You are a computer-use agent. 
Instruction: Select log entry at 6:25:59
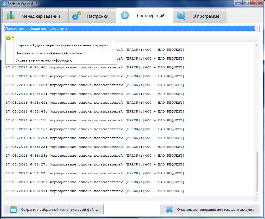(95, 85)
